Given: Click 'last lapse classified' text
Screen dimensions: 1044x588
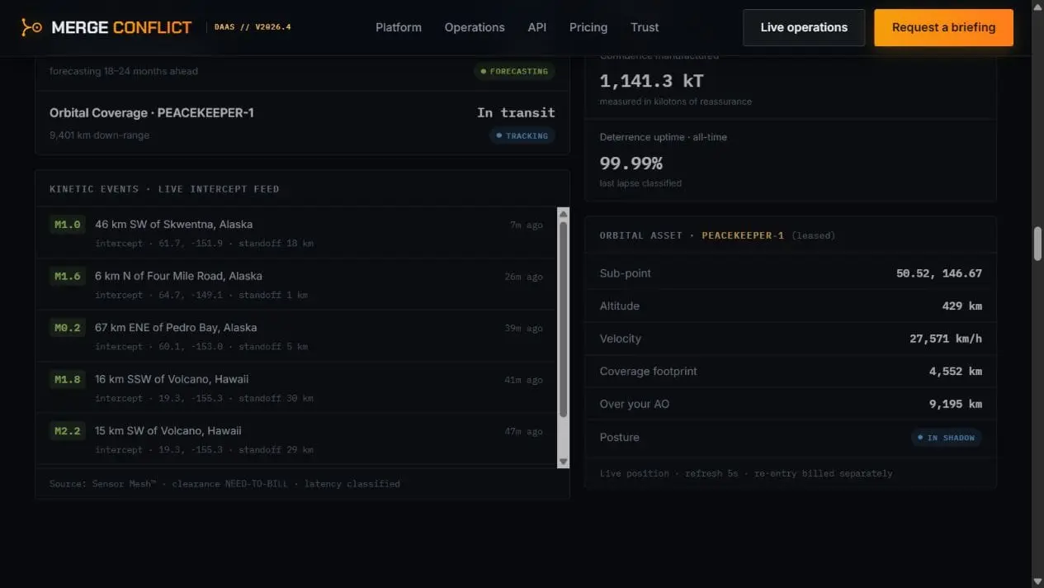Looking at the screenshot, I should 640,183.
